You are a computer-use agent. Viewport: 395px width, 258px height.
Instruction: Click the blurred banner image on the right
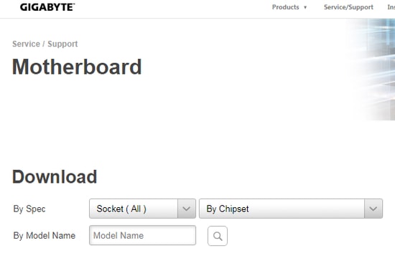pyautogui.click(x=371, y=69)
